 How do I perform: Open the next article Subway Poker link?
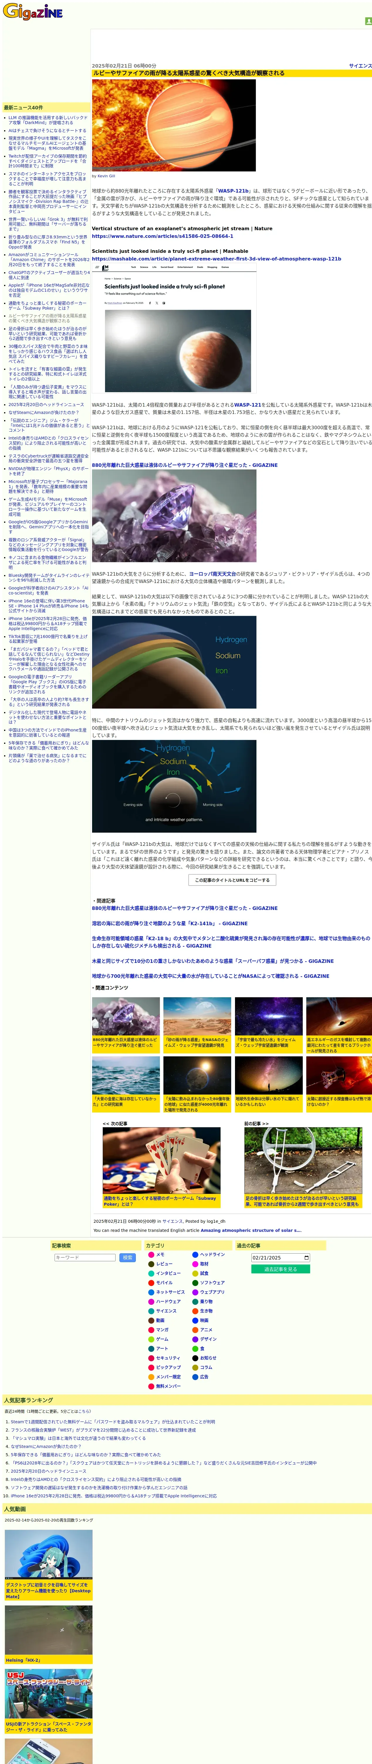pos(160,1201)
